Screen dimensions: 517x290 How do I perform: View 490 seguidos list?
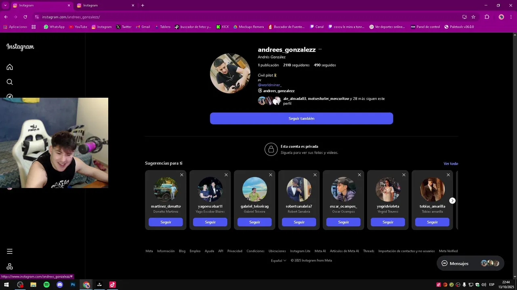[325, 65]
